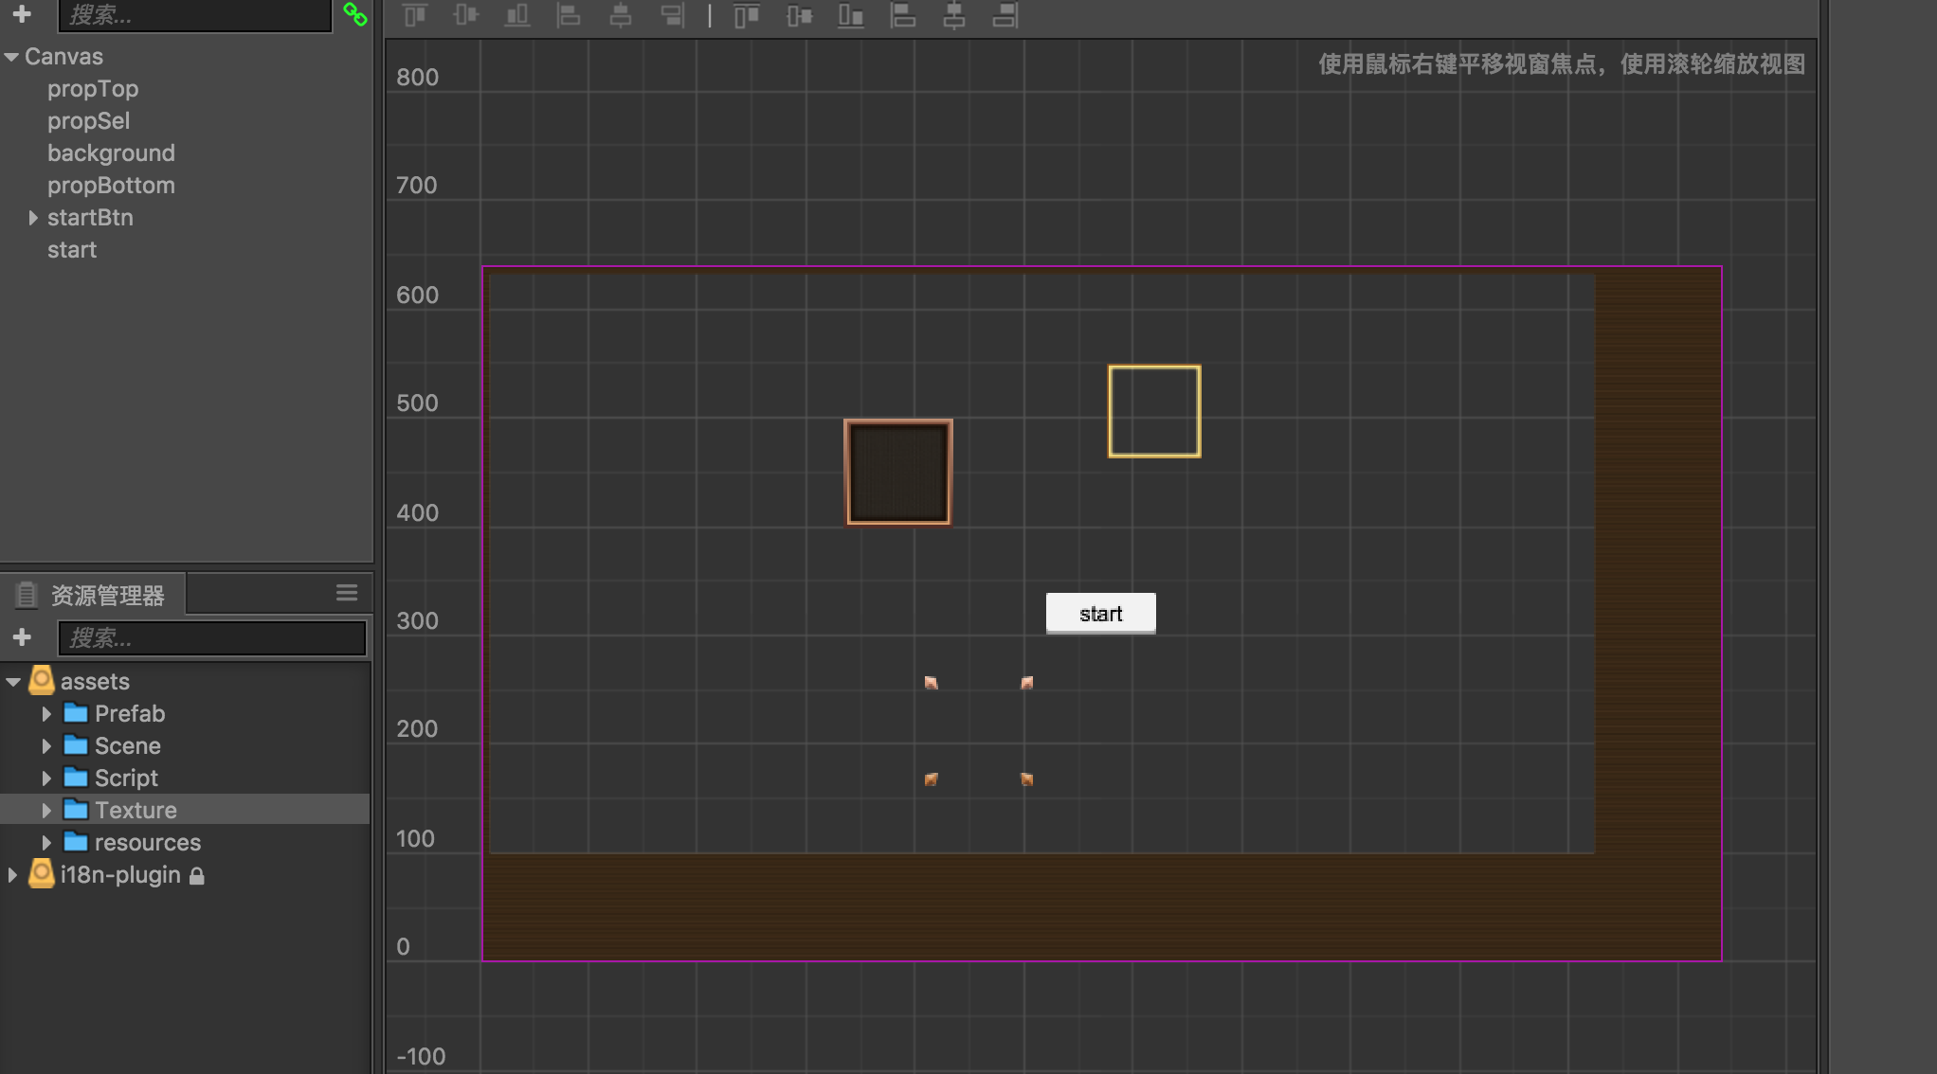The image size is (1937, 1074).
Task: Click the align right edges icon
Action: [x=672, y=15]
